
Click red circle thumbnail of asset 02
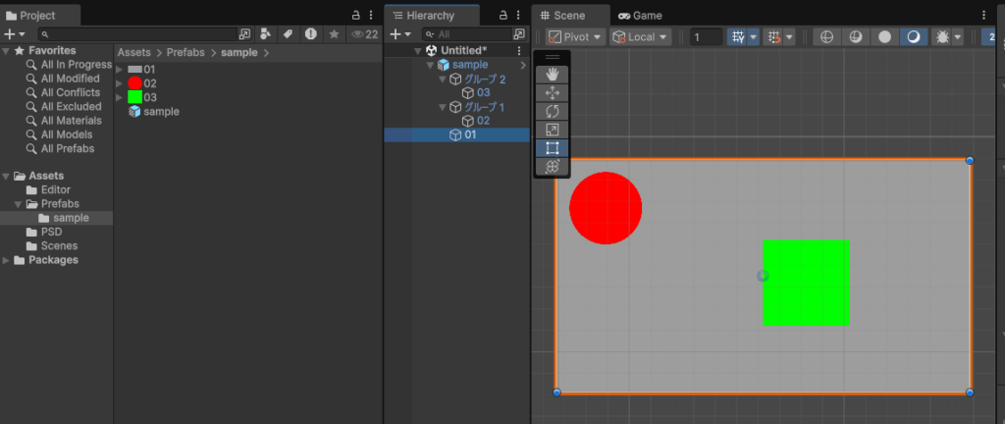tap(134, 83)
